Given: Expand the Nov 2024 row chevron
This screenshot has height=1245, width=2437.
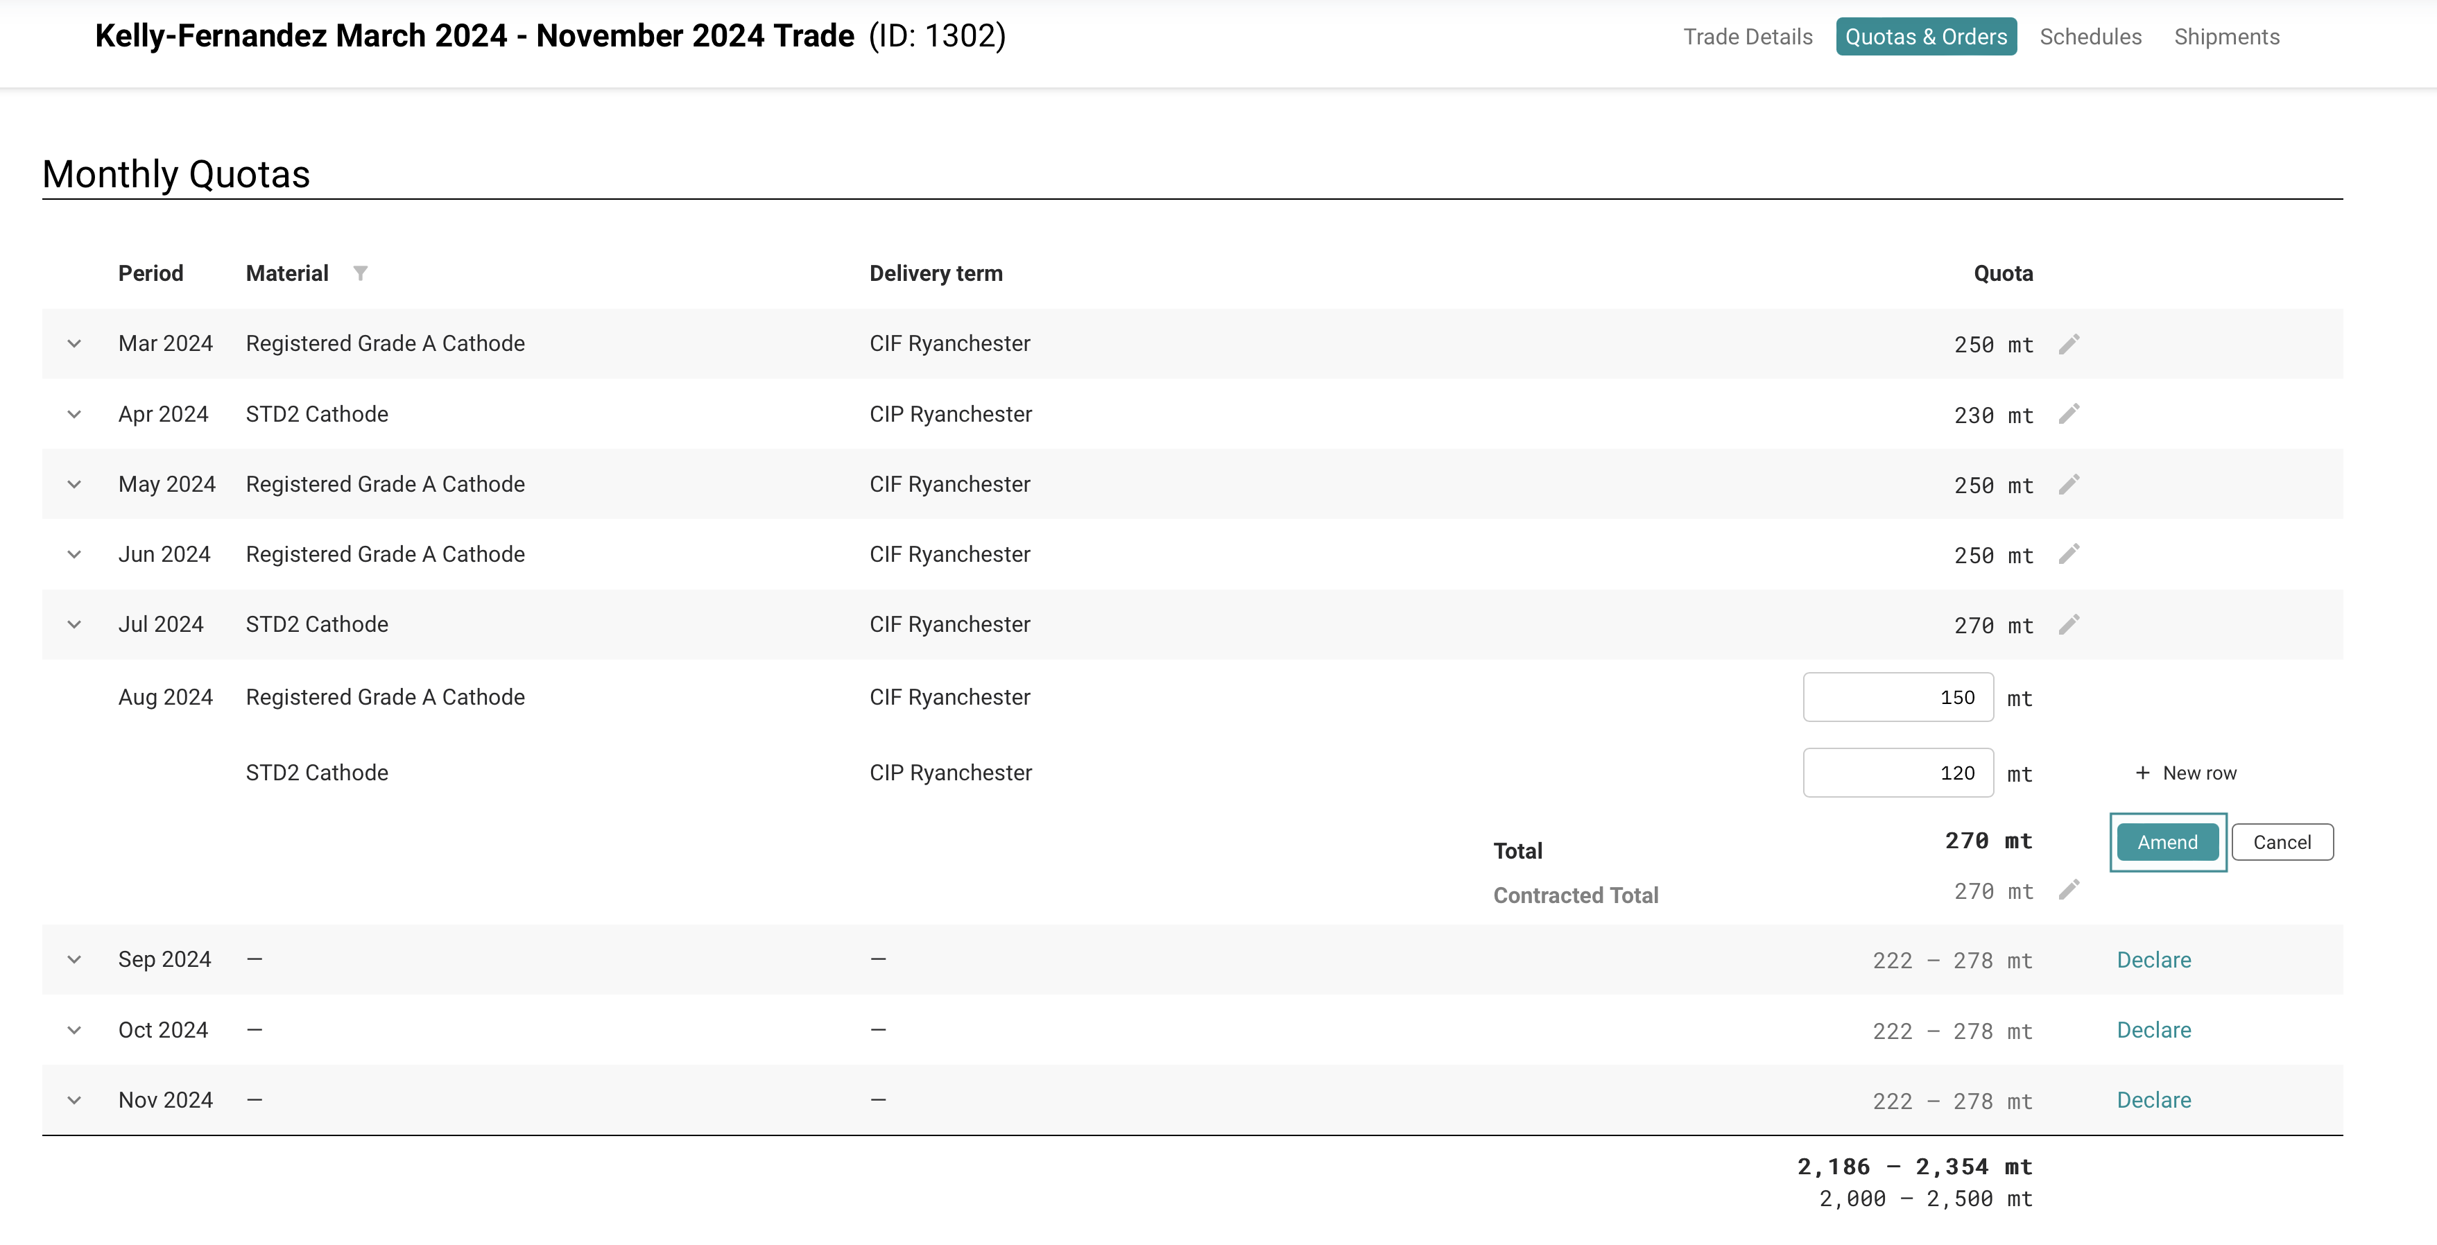Looking at the screenshot, I should [74, 1100].
